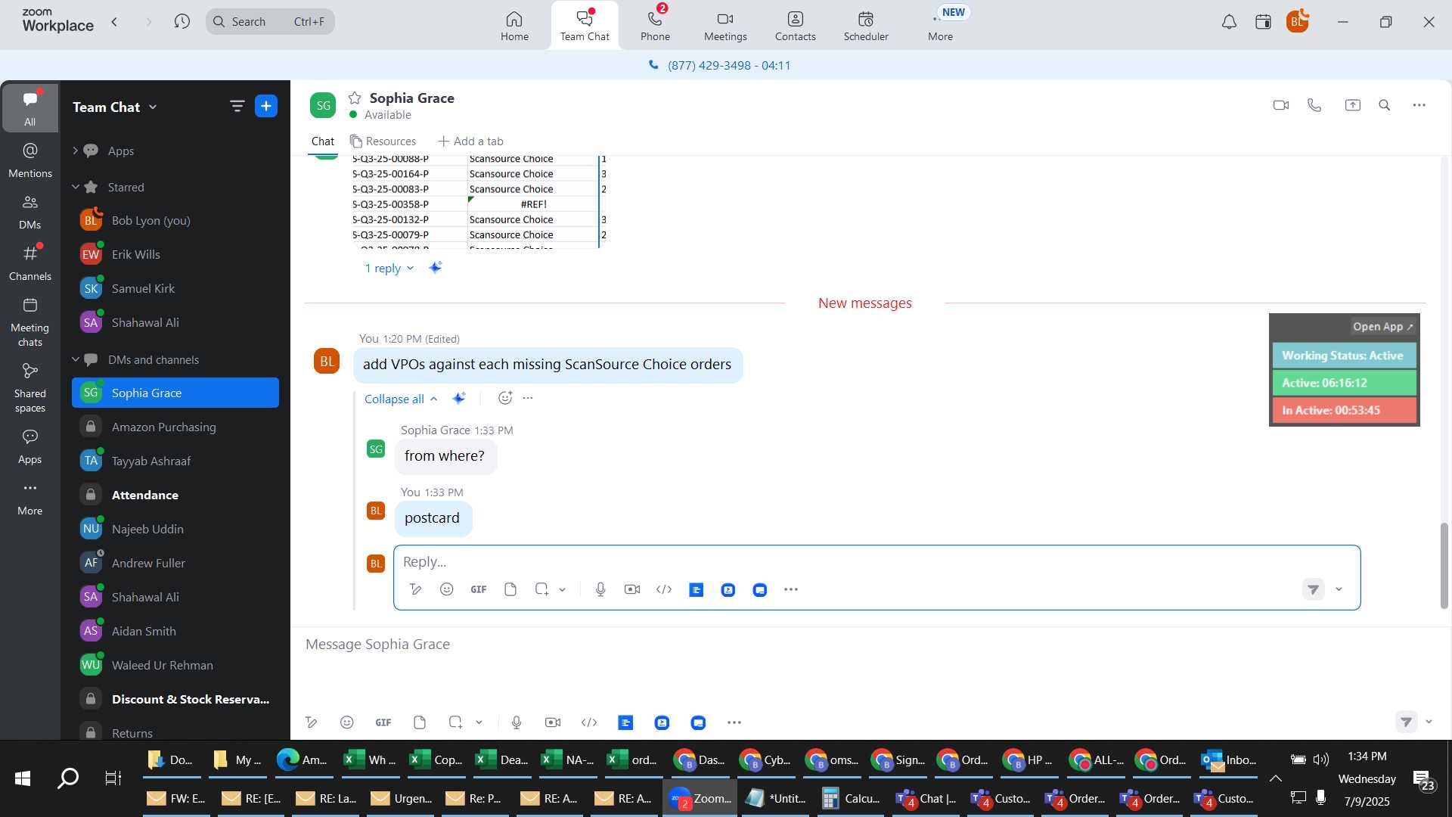This screenshot has width=1452, height=817.
Task: Insert code snippet in reply box
Action: click(664, 589)
